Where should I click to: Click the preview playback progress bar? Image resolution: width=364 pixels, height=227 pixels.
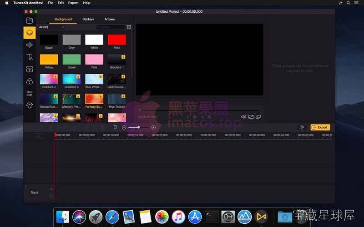coord(199,110)
